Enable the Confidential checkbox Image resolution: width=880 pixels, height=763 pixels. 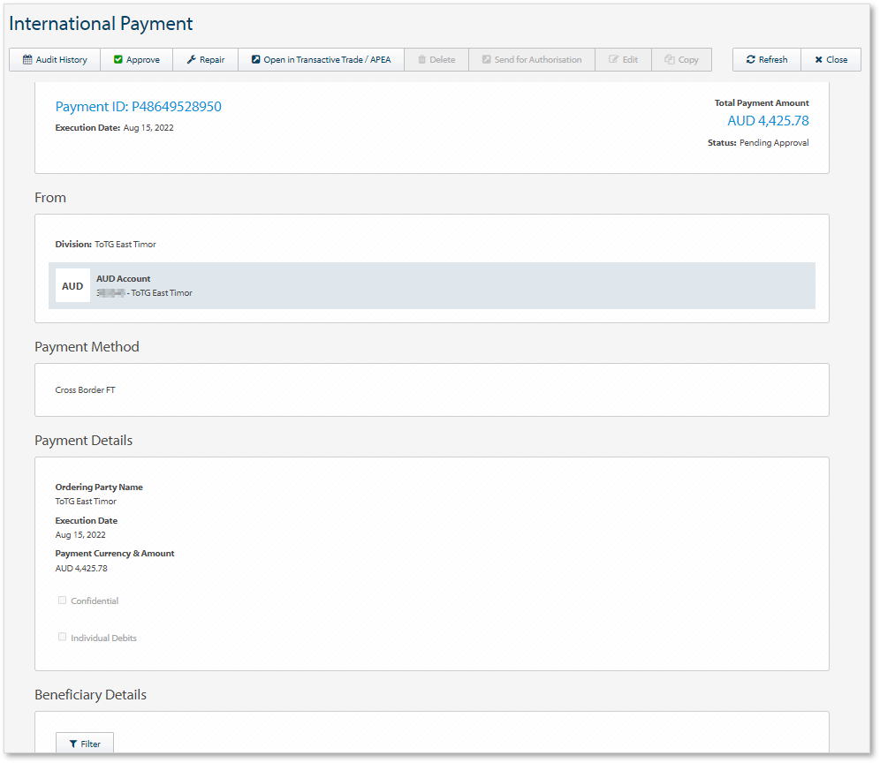click(x=62, y=600)
